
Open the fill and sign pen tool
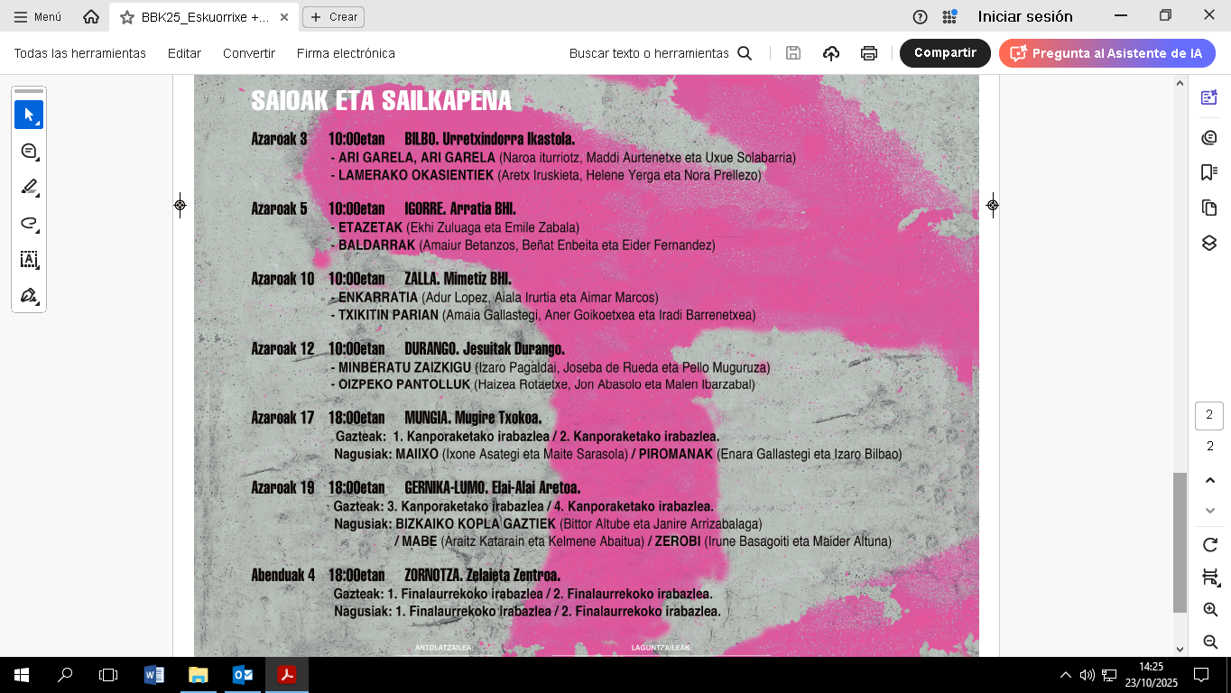[29, 296]
